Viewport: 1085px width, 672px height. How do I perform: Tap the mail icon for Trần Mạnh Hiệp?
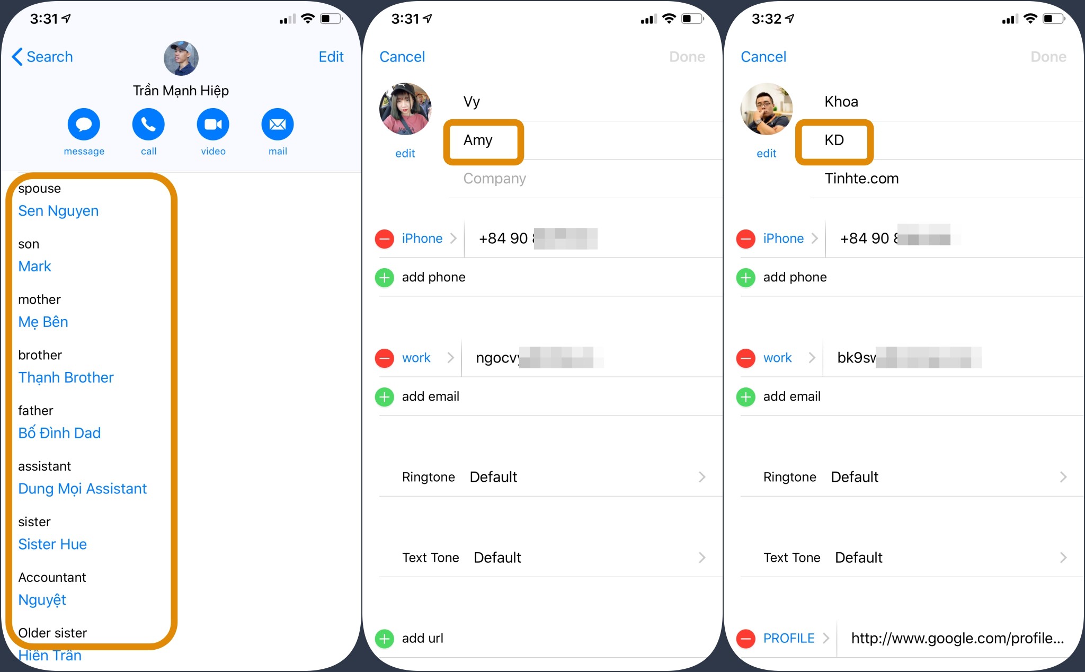pos(277,126)
